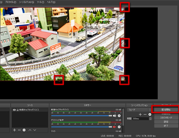Toggle eye visibility of 映像キャプチャデバイス source

coord(14,110)
